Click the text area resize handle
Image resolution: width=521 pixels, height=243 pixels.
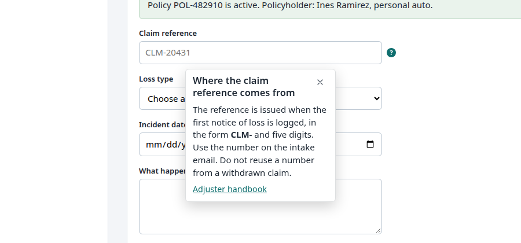coord(378,230)
